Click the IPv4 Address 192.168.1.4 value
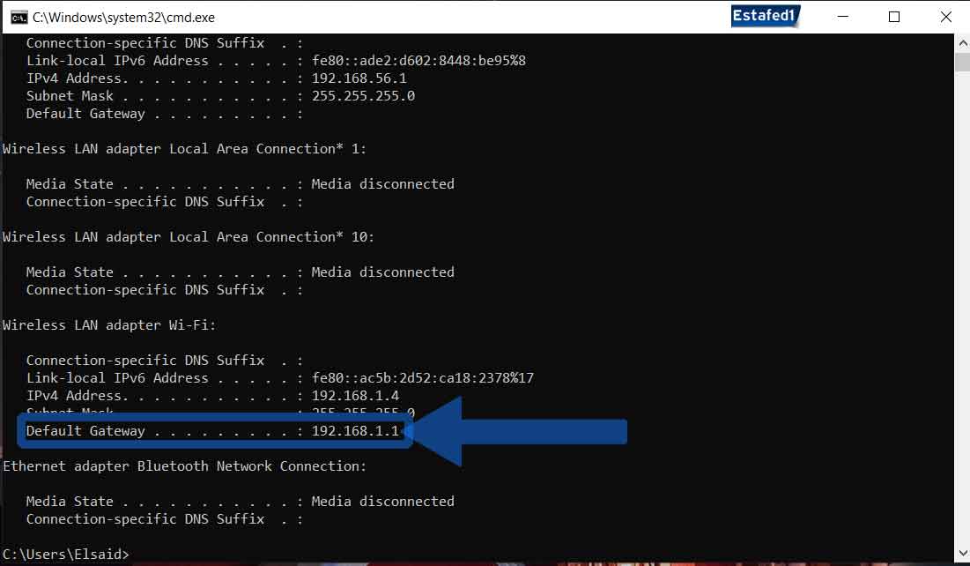Viewport: 970px width, 566px height. tap(356, 395)
